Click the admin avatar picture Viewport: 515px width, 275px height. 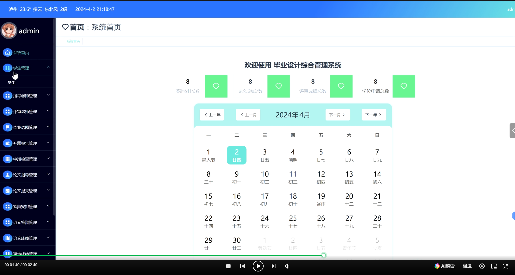[9, 31]
